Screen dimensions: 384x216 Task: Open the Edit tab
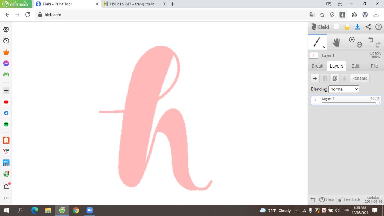click(355, 66)
